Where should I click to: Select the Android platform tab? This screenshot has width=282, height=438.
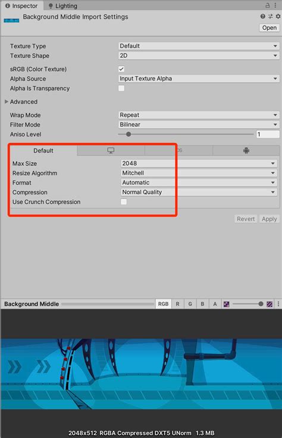[246, 151]
